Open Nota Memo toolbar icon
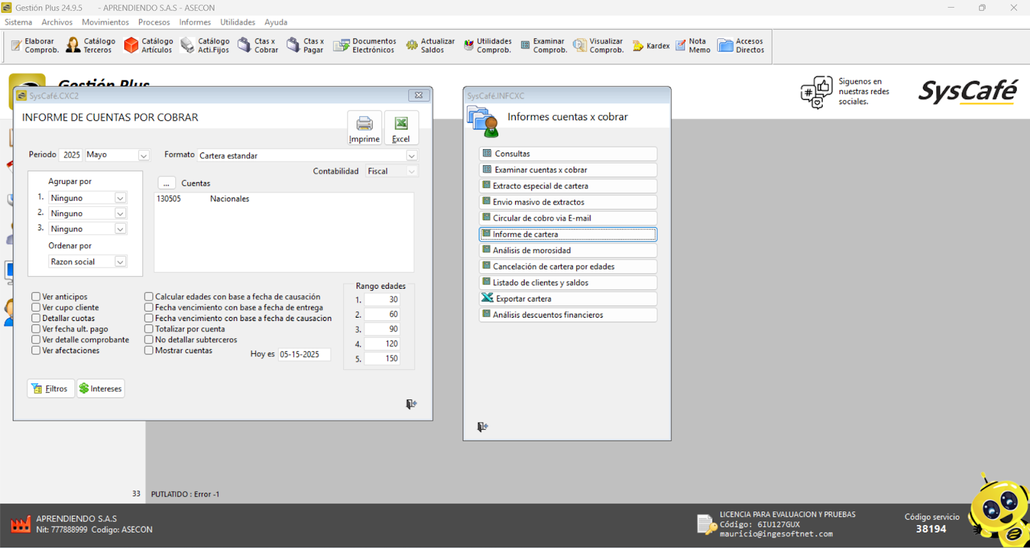 (x=693, y=46)
